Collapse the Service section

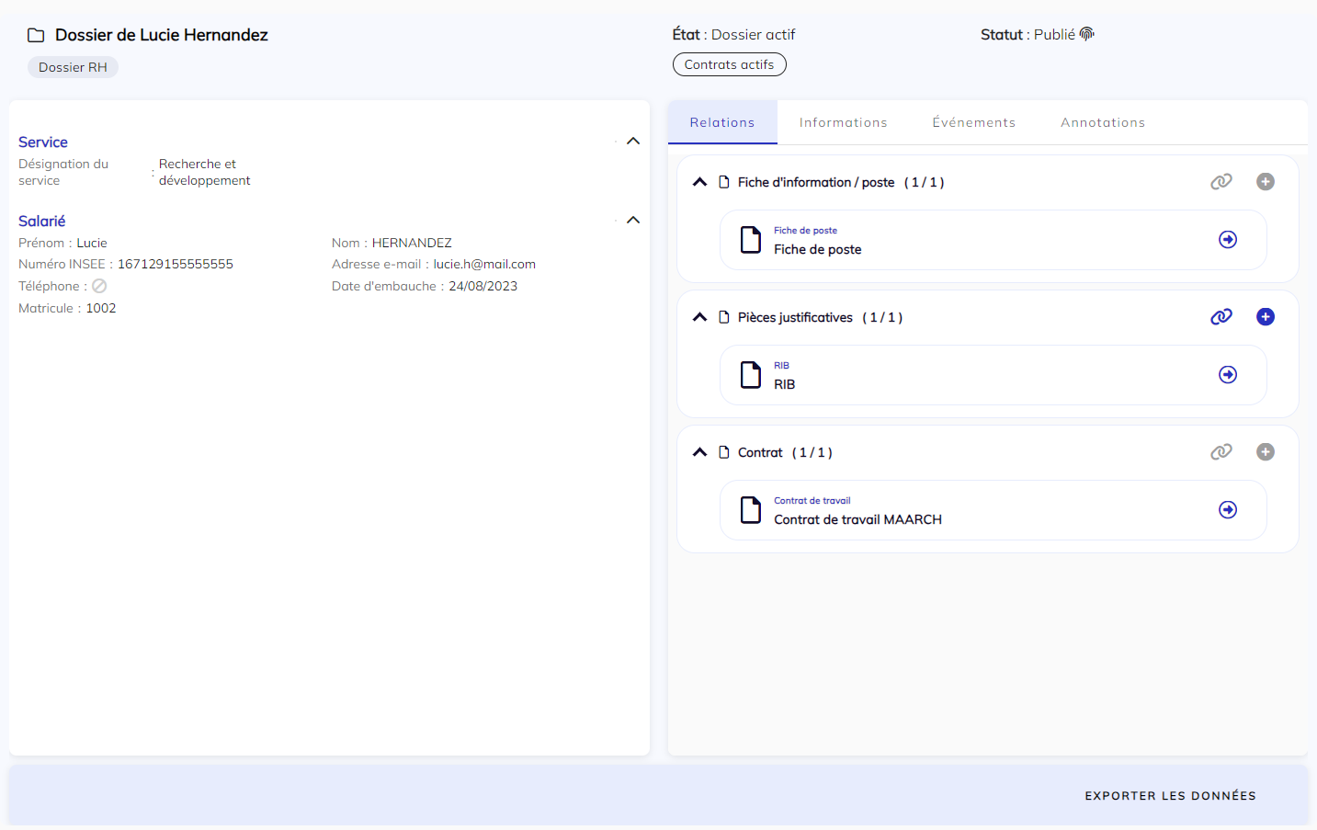633,141
